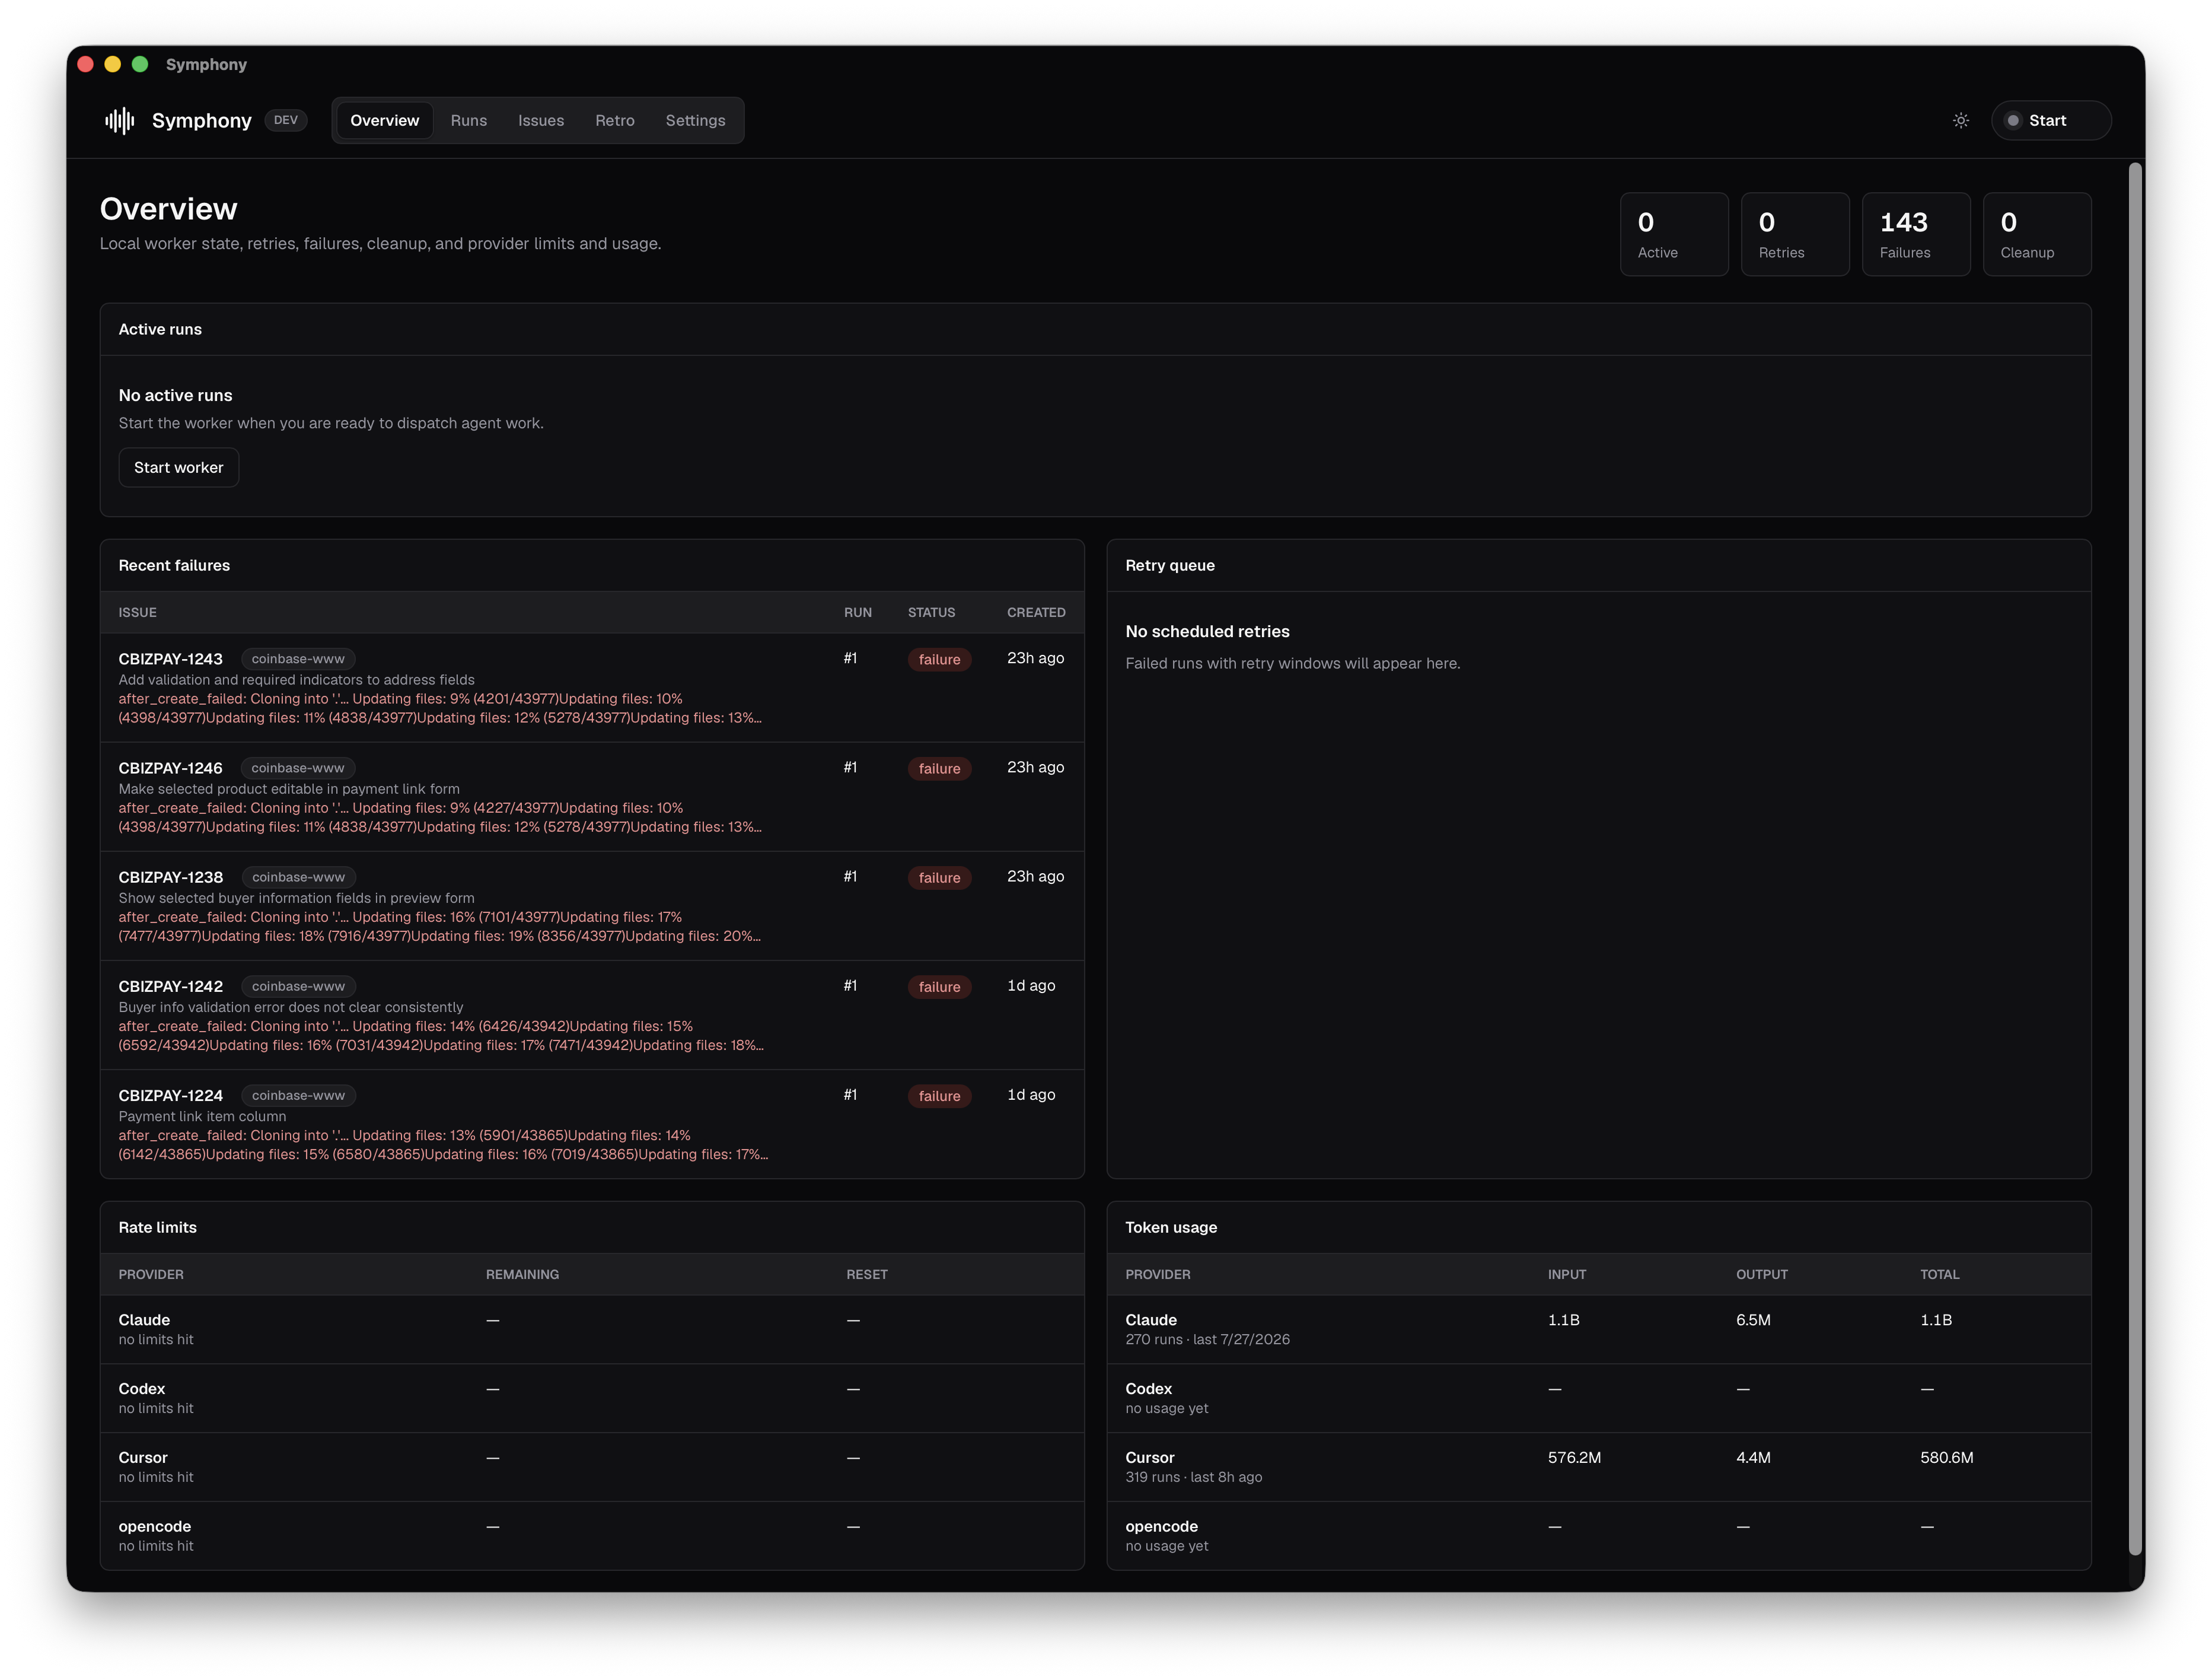Click Cursor provider in Token usage
2212x1680 pixels.
click(1150, 1458)
